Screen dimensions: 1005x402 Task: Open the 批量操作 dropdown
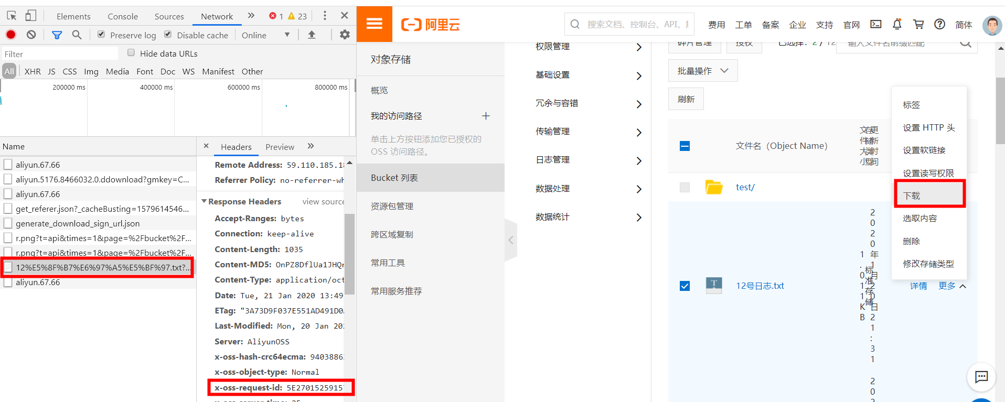pyautogui.click(x=703, y=71)
